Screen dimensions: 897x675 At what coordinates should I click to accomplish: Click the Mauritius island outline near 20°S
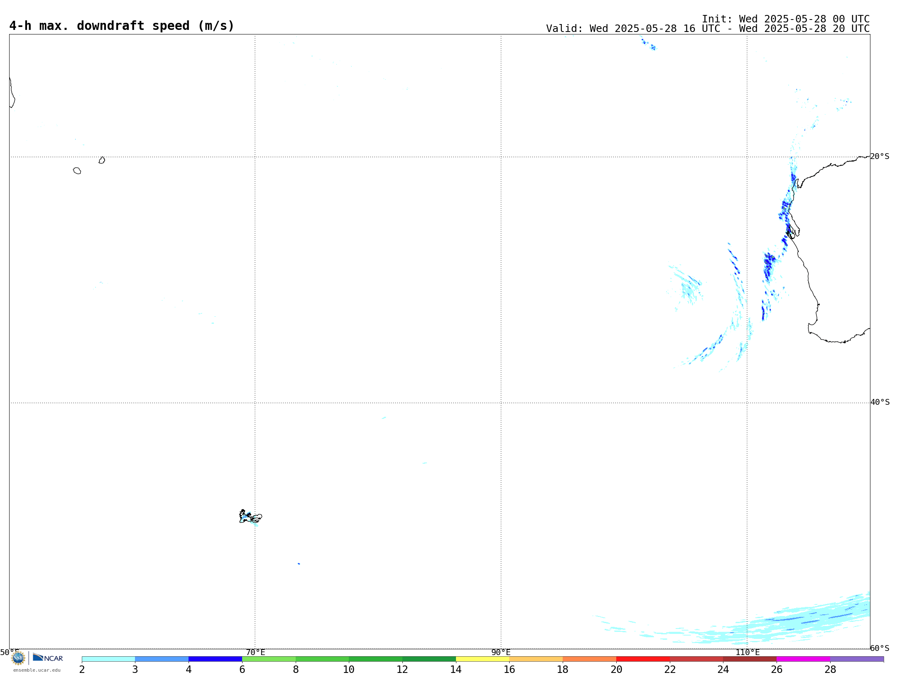102,160
